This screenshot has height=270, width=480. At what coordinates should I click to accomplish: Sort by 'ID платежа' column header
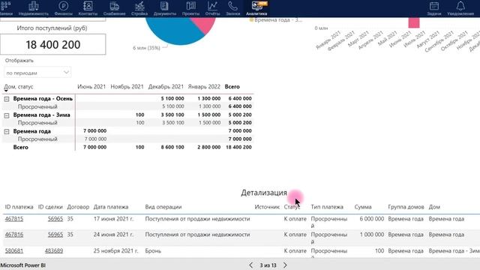click(19, 207)
